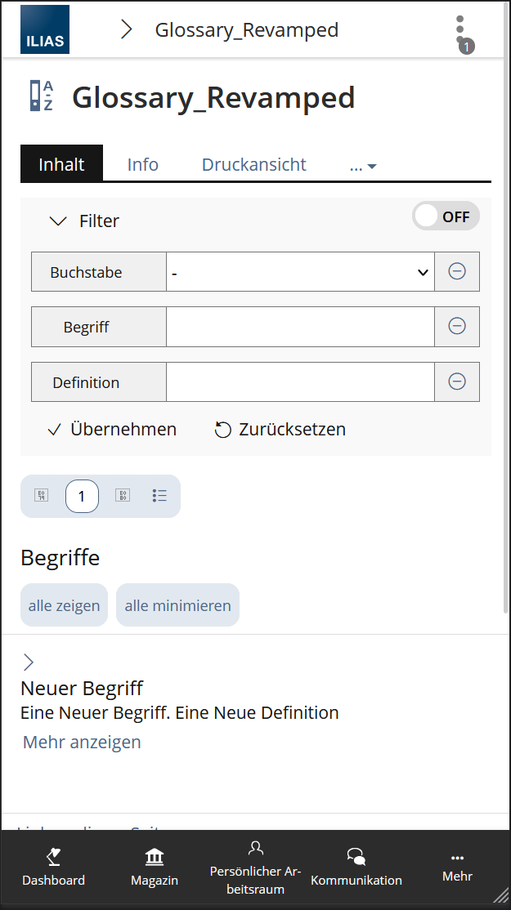Open Kommunikation in the bottom bar
This screenshot has height=910, width=511.
pyautogui.click(x=356, y=868)
